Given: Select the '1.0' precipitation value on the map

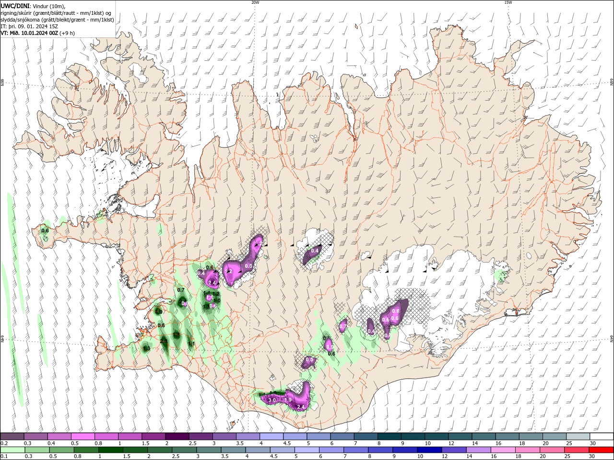Looking at the screenshot, I should coord(216,300).
